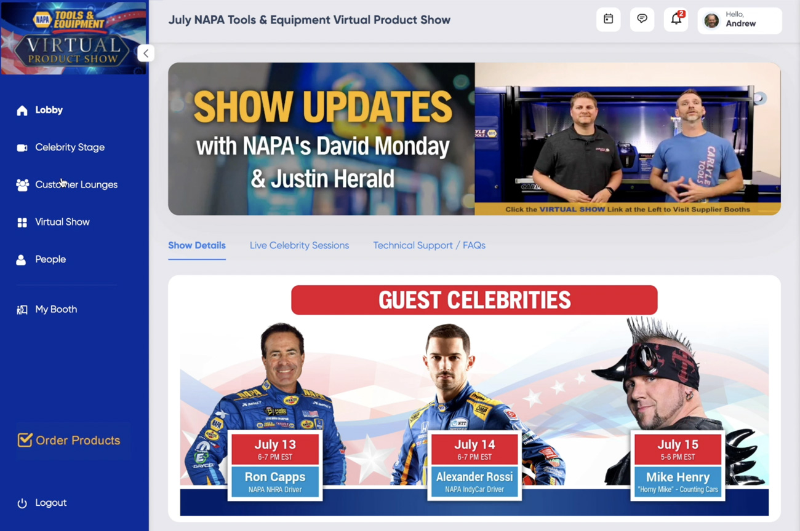Open the calendar icon in header
The width and height of the screenshot is (800, 531).
pyautogui.click(x=608, y=20)
